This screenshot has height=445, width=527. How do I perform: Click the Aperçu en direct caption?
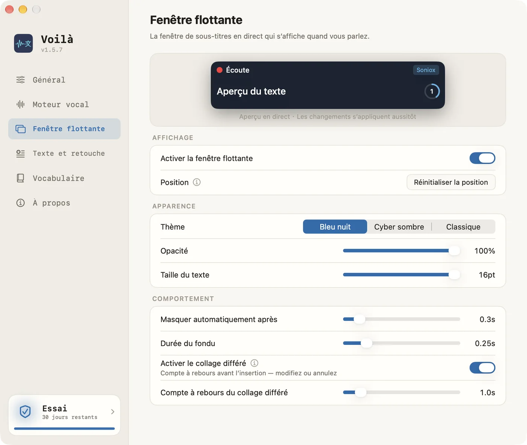[x=327, y=117]
